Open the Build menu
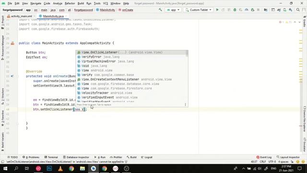This screenshot has height=173, width=307. click(81, 3)
